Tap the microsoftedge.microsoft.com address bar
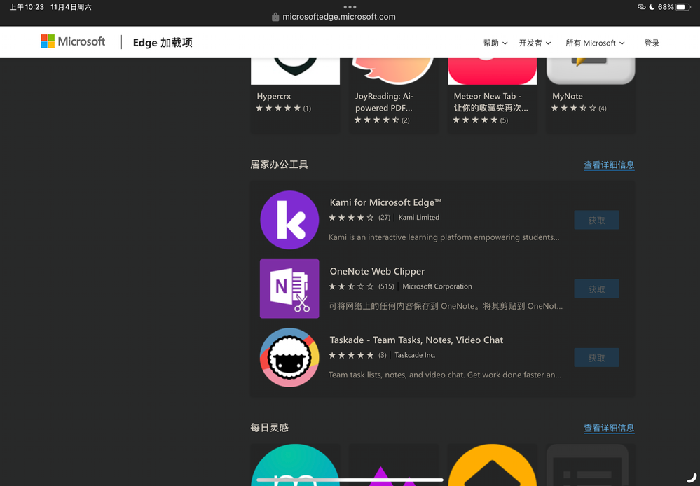 click(339, 17)
